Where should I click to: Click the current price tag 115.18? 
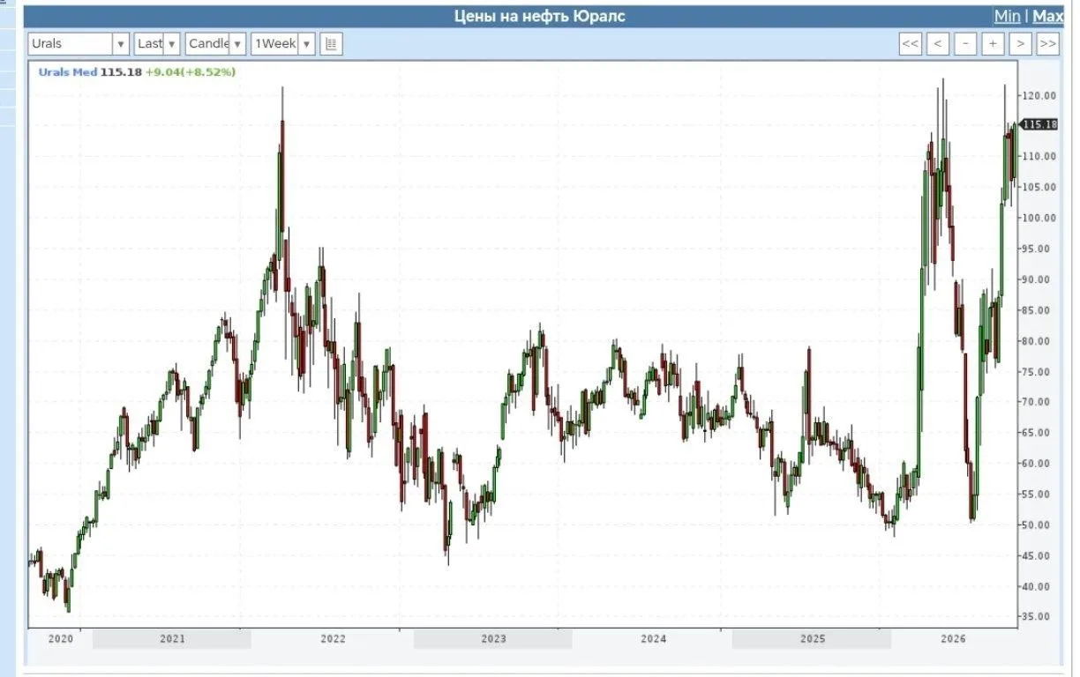(x=1039, y=124)
